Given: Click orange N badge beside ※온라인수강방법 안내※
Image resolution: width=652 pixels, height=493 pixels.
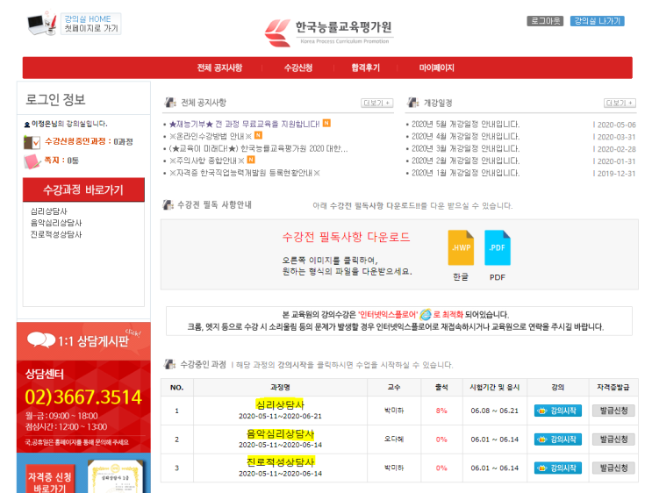Looking at the screenshot, I should pyautogui.click(x=258, y=135).
